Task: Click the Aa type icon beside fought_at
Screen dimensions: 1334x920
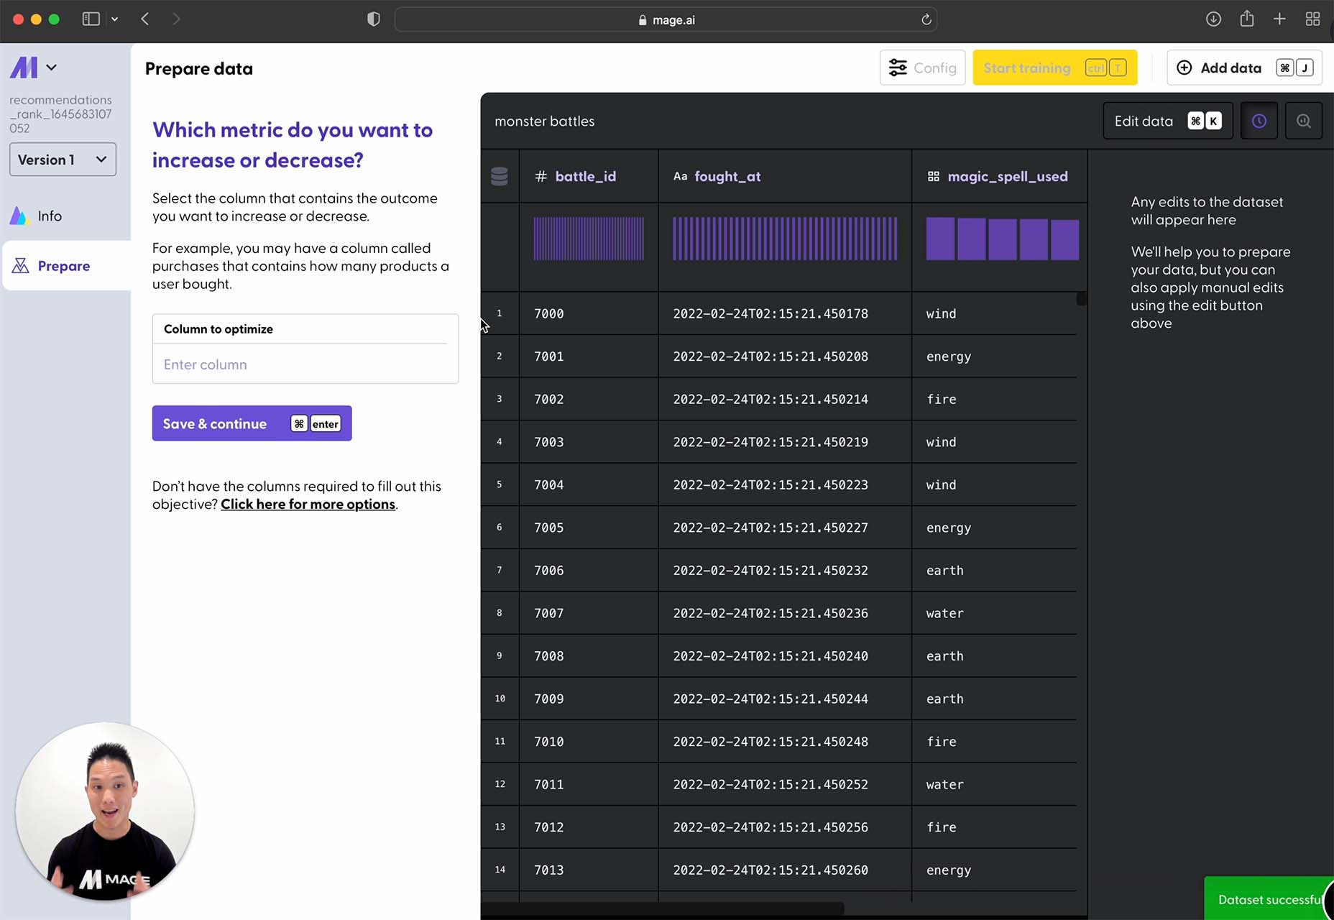Action: pyautogui.click(x=680, y=176)
